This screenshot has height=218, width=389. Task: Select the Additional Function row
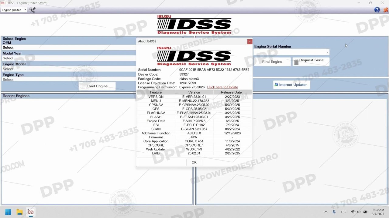pyautogui.click(x=194, y=133)
